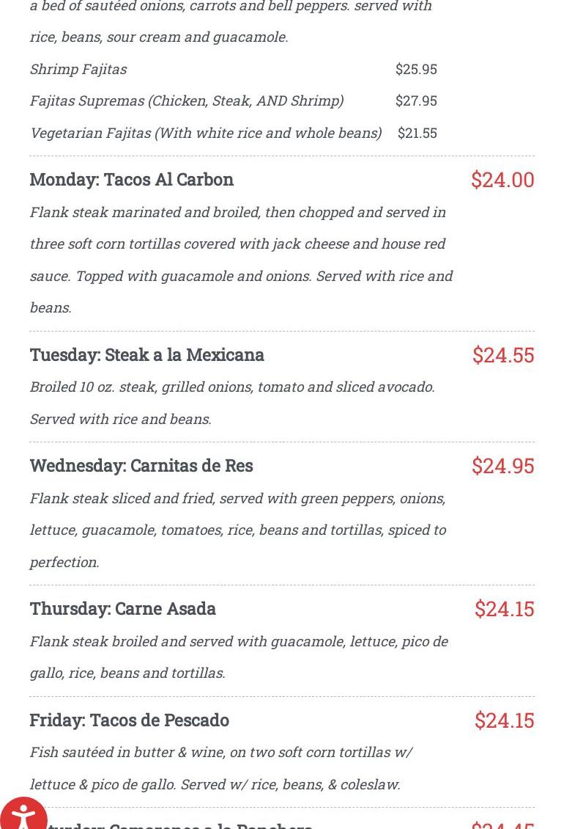Image resolution: width=564 pixels, height=829 pixels.
Task: Click the Tuesday: Steak a la Mexicana heading
Action: point(147,355)
